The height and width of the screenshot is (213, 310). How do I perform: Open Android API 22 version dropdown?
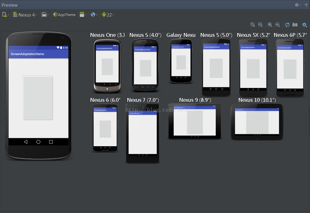point(107,15)
